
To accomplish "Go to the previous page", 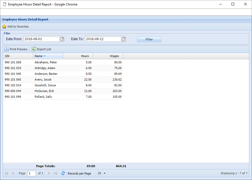I will (x=13, y=173).
